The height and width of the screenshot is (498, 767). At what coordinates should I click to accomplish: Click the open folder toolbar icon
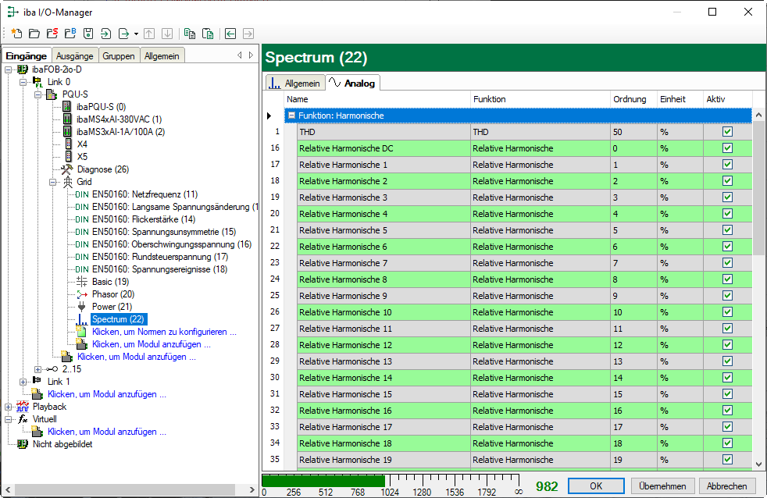34,34
